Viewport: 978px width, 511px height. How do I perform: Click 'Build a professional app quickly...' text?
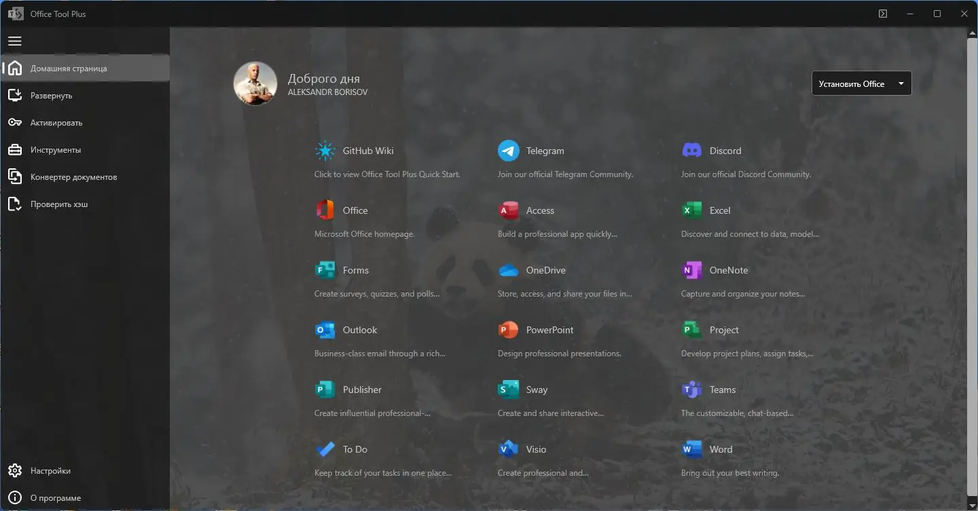pyautogui.click(x=558, y=234)
